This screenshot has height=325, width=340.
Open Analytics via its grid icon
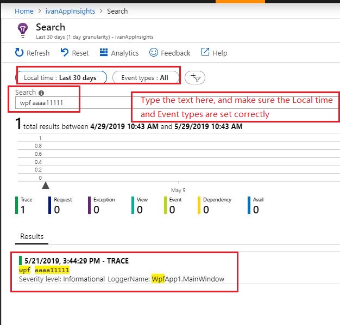(104, 52)
